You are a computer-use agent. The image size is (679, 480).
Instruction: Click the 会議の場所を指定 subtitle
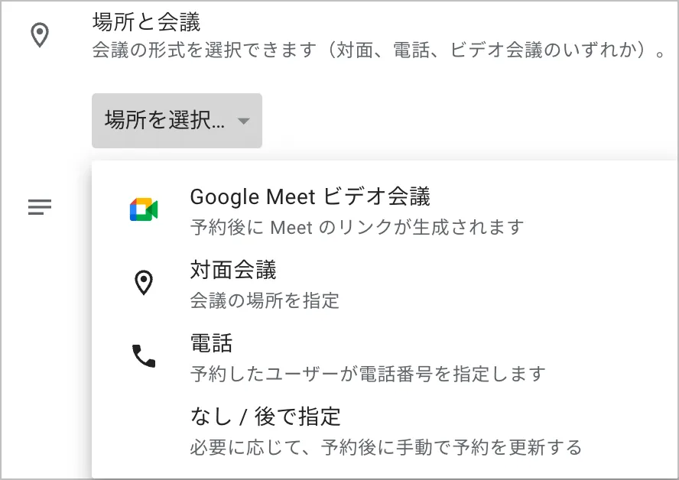(265, 300)
